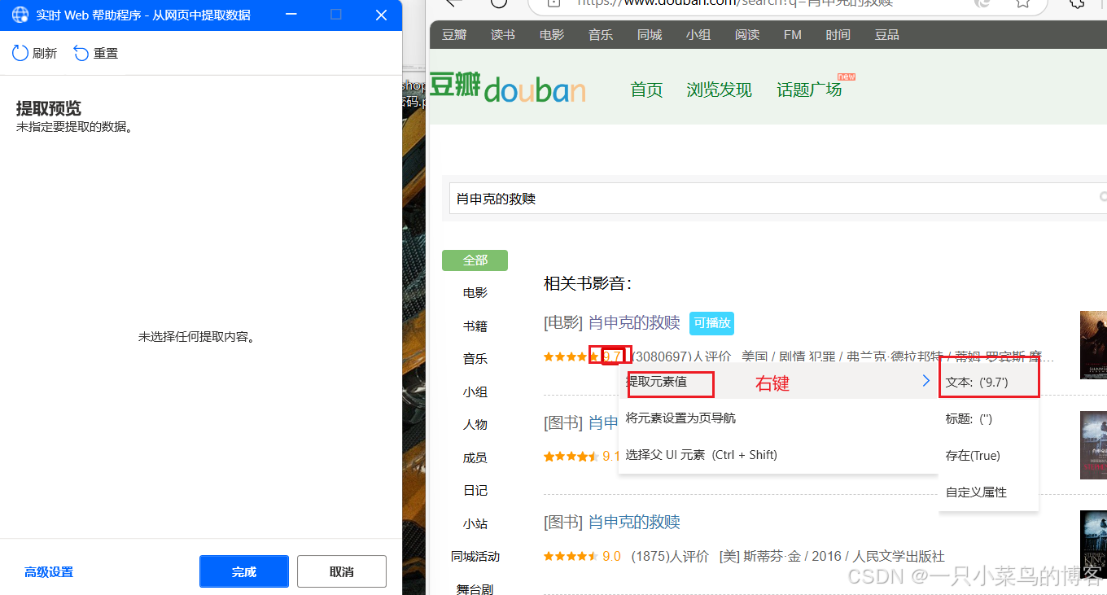Screen dimensions: 1107x595
Task: Select 同城活动 category filter
Action: click(x=475, y=556)
